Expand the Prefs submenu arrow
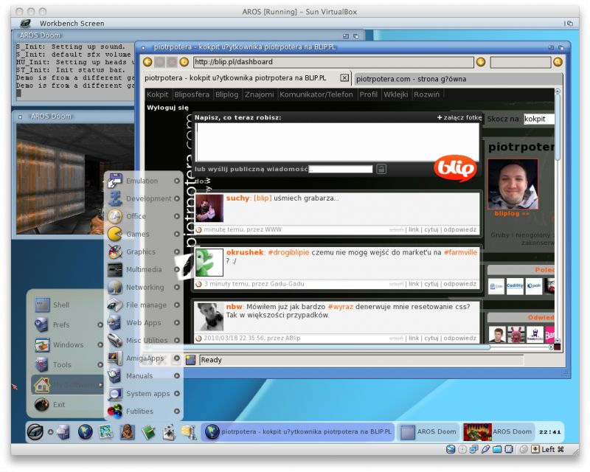 point(100,324)
